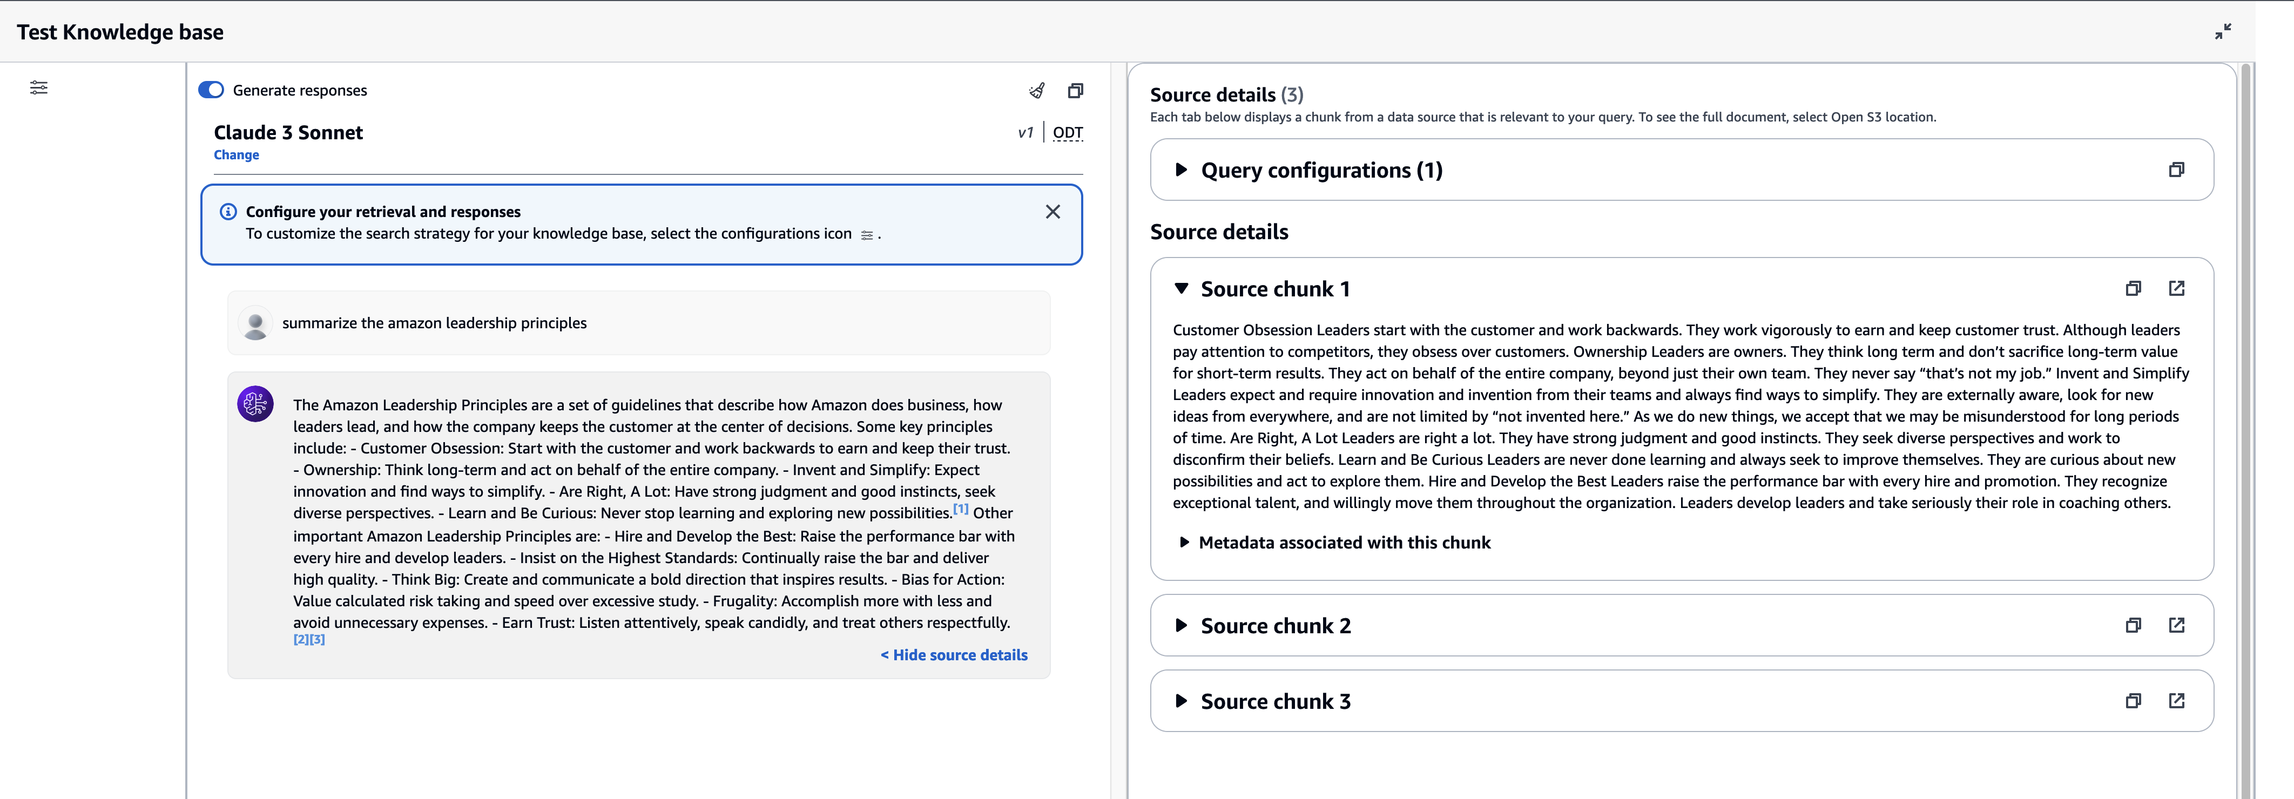
Task: Copy Source chunk 1 text
Action: tap(2133, 289)
